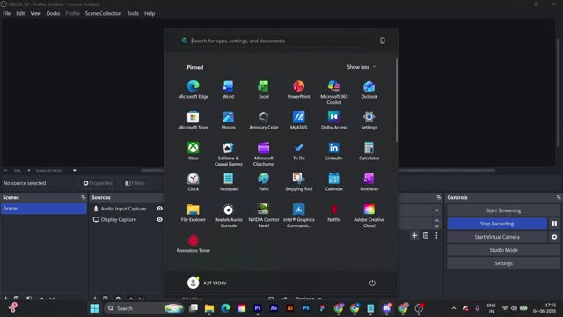Open the Calculator app

coord(369,151)
